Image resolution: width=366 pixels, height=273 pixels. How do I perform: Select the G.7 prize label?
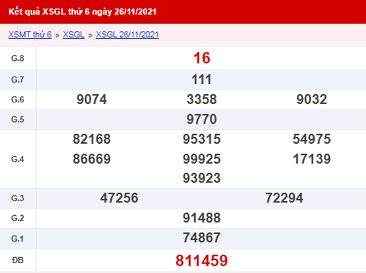(18, 80)
